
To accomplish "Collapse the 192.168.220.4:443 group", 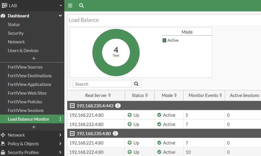I will click(x=72, y=106).
